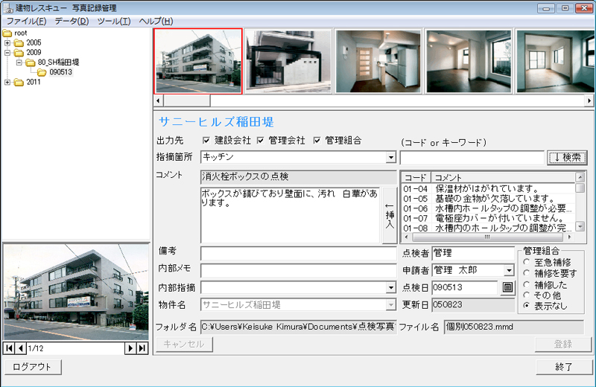Image resolution: width=596 pixels, height=387 pixels.
Task: Select the その他 radio button
Action: coord(526,295)
